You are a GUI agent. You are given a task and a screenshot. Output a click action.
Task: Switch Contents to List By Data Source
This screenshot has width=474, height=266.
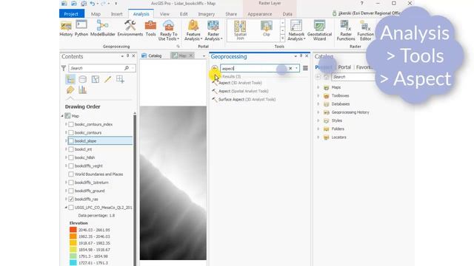click(82, 79)
